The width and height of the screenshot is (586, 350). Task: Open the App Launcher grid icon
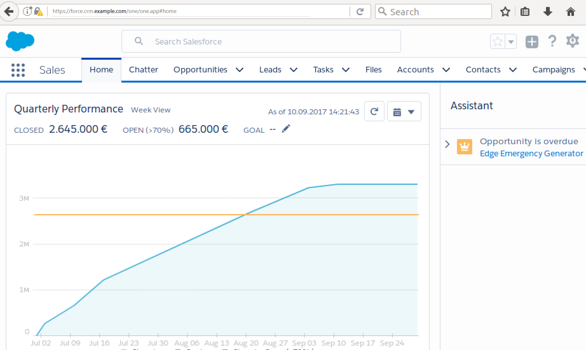pyautogui.click(x=18, y=70)
